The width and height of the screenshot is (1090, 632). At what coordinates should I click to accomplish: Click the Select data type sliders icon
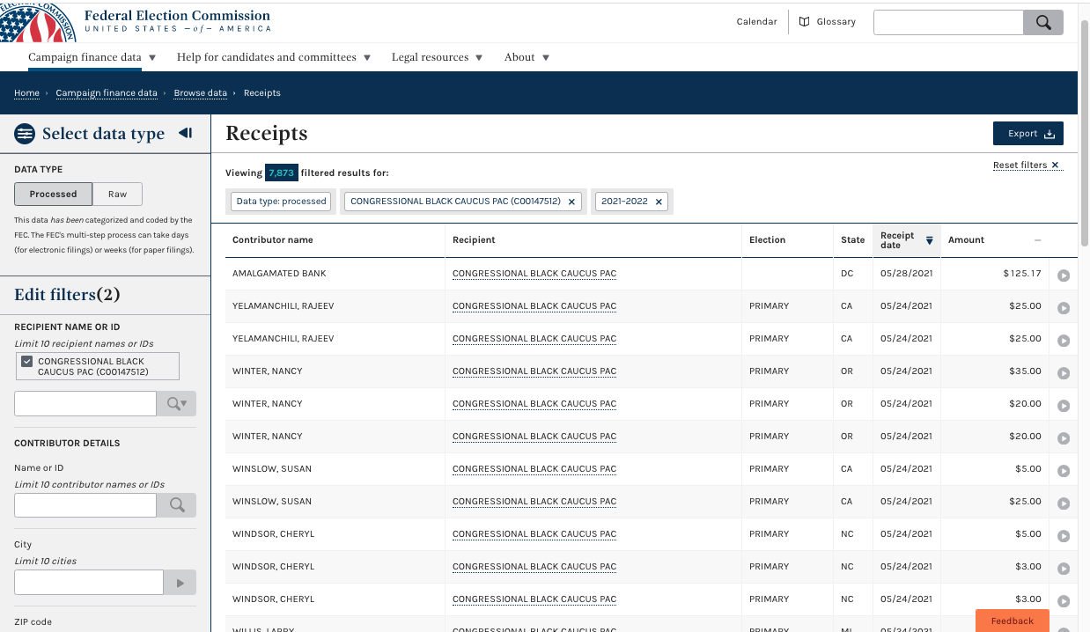(x=25, y=134)
